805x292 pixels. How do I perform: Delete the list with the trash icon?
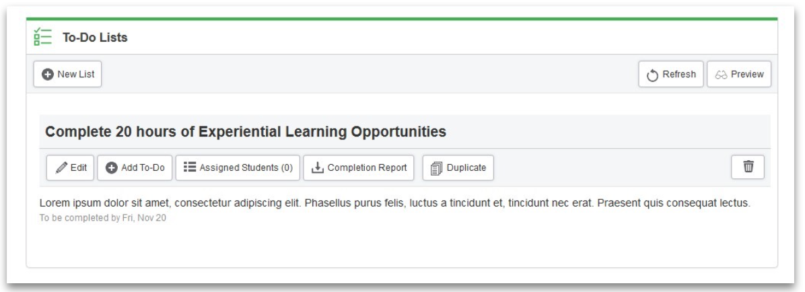click(x=748, y=167)
